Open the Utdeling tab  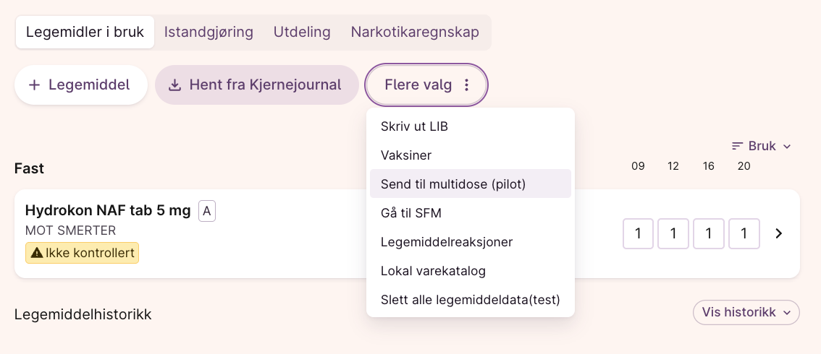click(302, 33)
